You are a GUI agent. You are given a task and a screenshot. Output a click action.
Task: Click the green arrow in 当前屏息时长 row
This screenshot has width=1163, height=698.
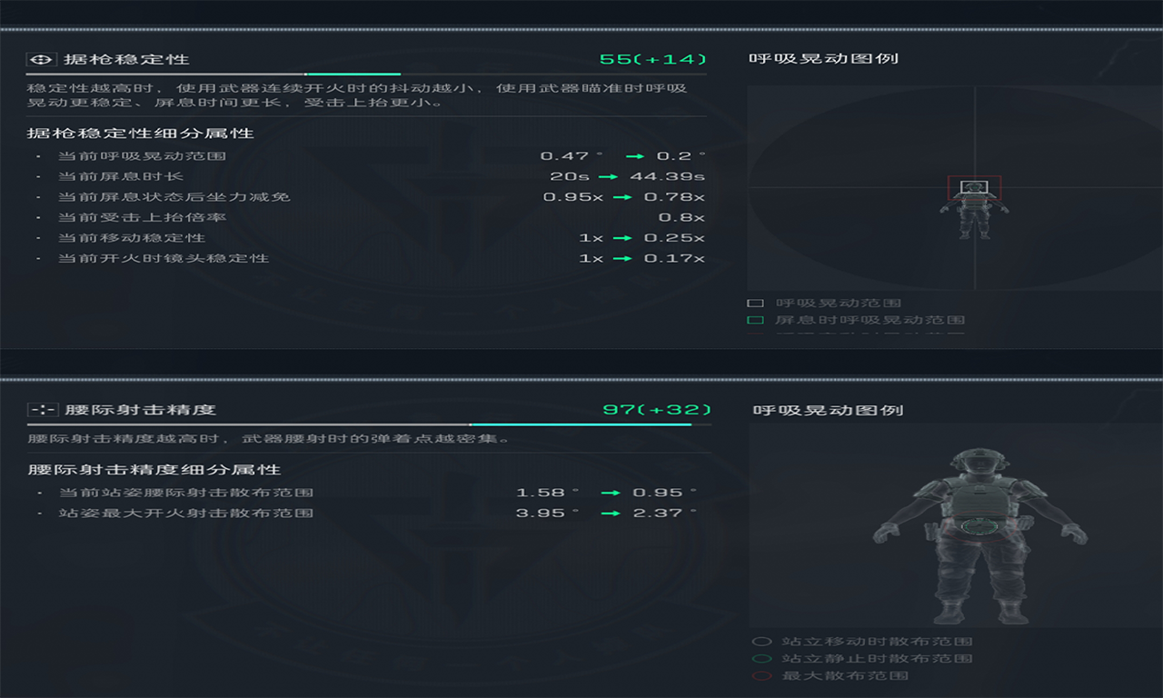click(609, 176)
